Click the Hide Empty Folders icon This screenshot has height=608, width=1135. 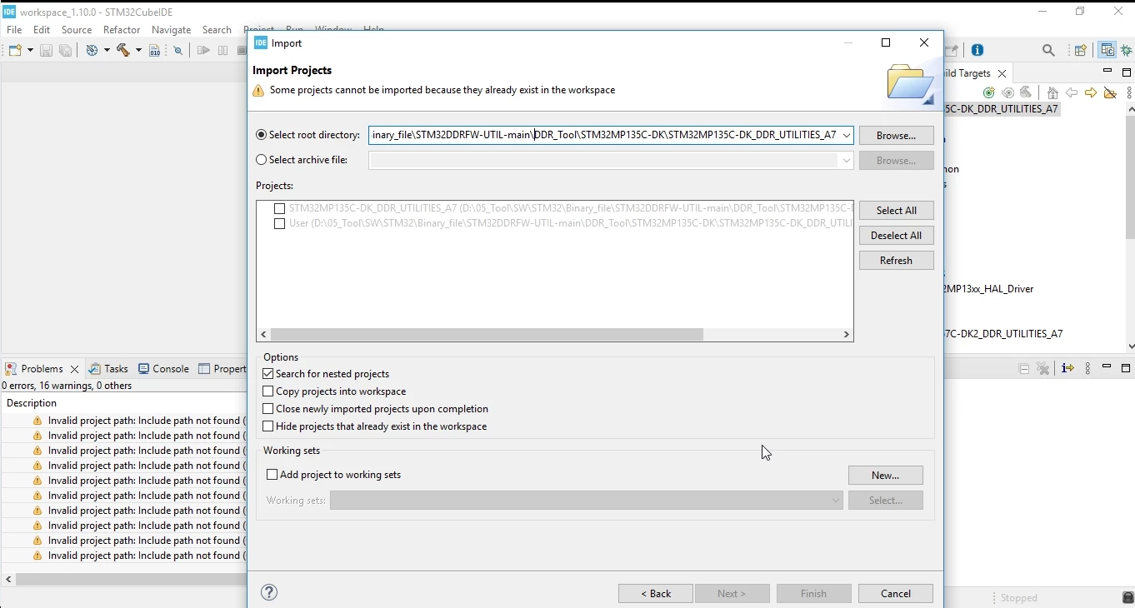pyautogui.click(x=1111, y=93)
